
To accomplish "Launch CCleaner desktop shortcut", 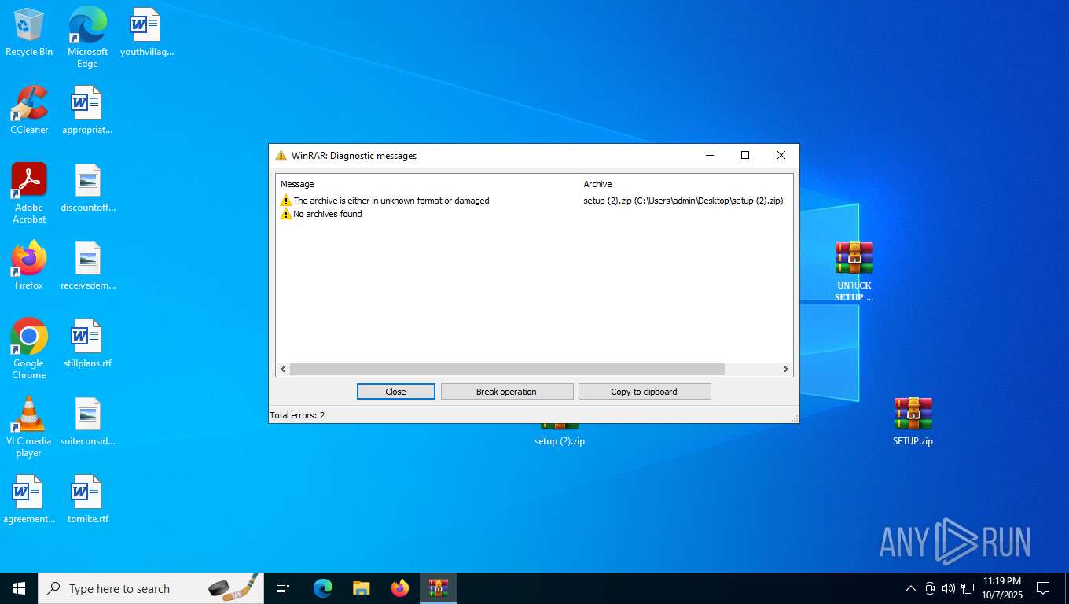I will click(x=29, y=110).
